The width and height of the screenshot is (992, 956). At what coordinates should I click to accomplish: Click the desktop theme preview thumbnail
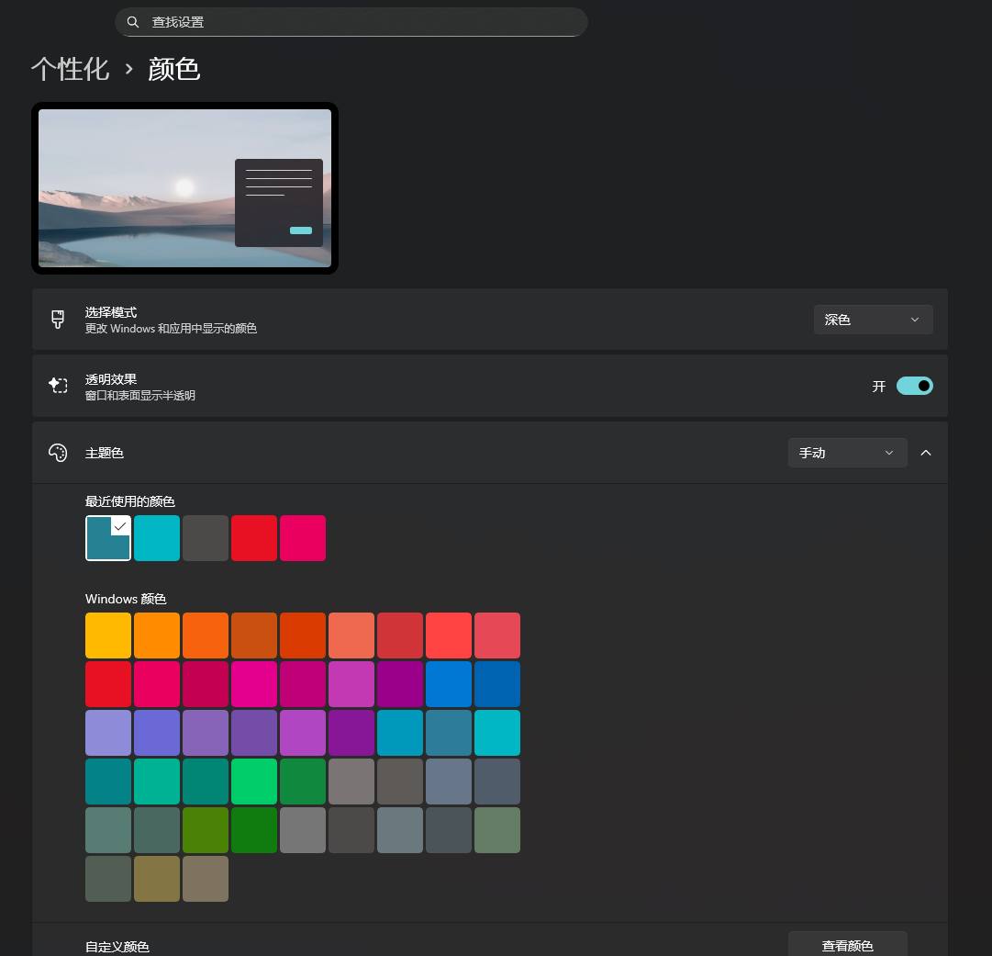pyautogui.click(x=184, y=187)
